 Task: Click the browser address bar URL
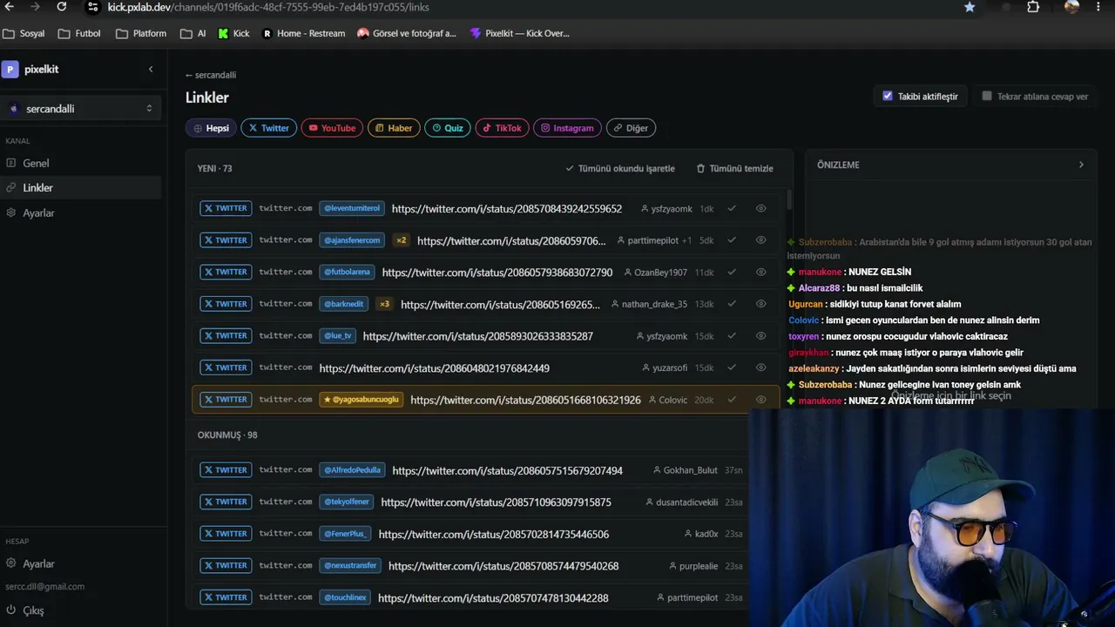(x=268, y=7)
